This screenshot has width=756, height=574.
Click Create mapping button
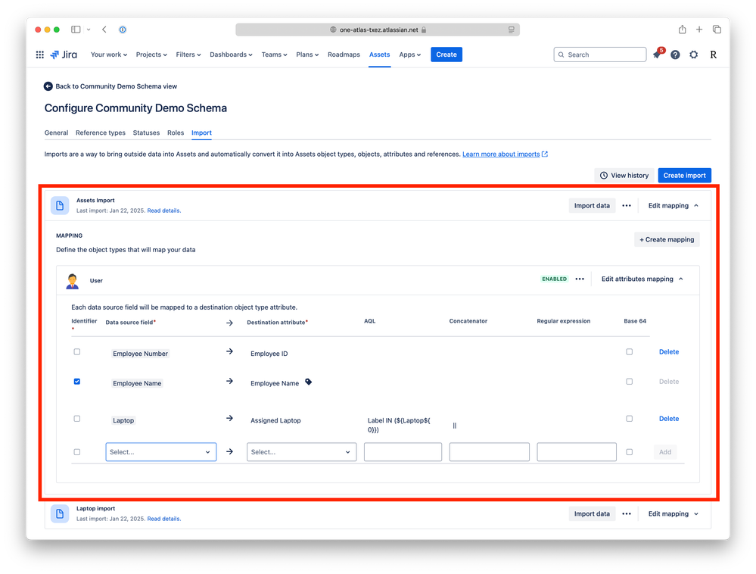coord(667,239)
